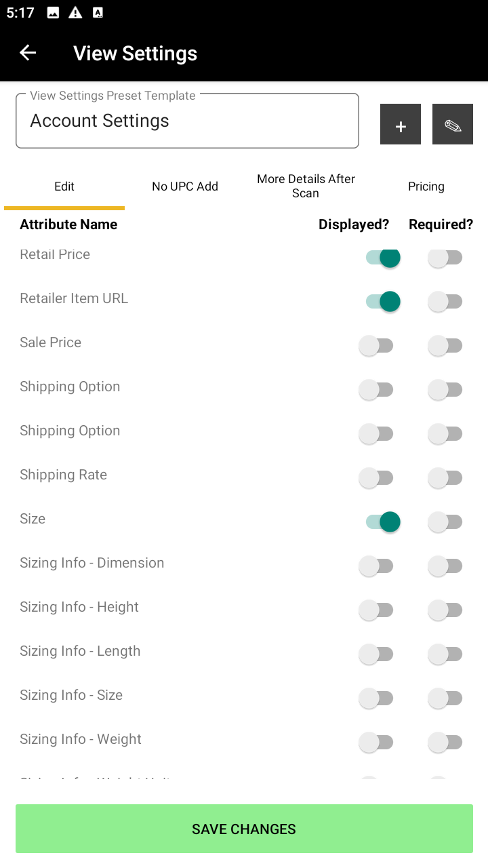Open the View Settings Preset Template dropdown

(187, 121)
